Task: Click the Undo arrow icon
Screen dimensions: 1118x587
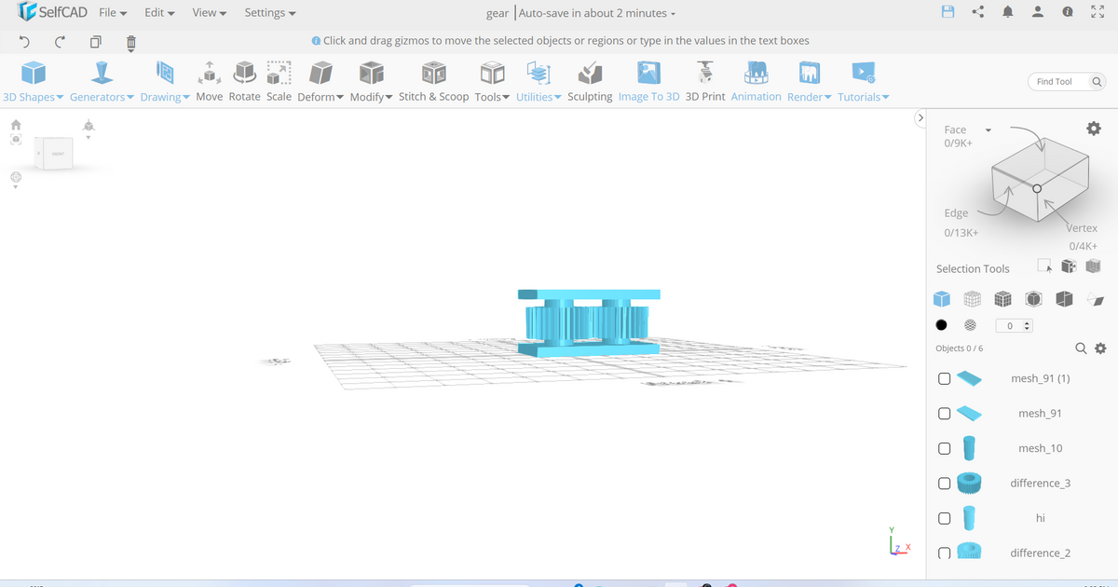Action: (x=24, y=42)
